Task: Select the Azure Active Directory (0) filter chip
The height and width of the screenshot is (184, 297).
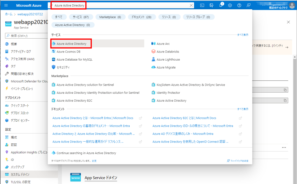Action: click(73, 25)
